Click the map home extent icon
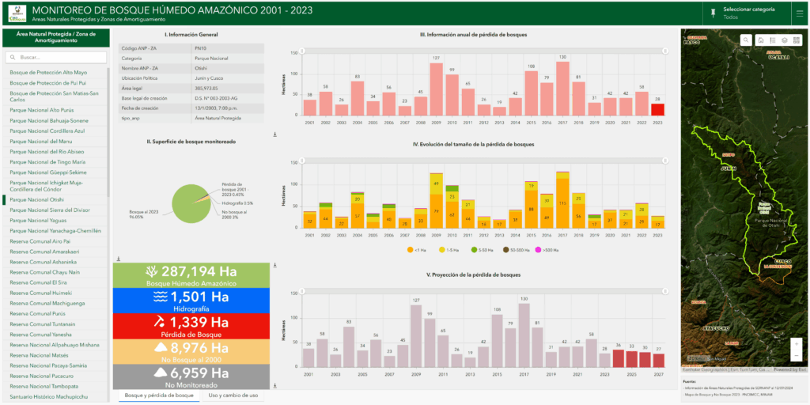Image resolution: width=810 pixels, height=405 pixels. point(761,40)
